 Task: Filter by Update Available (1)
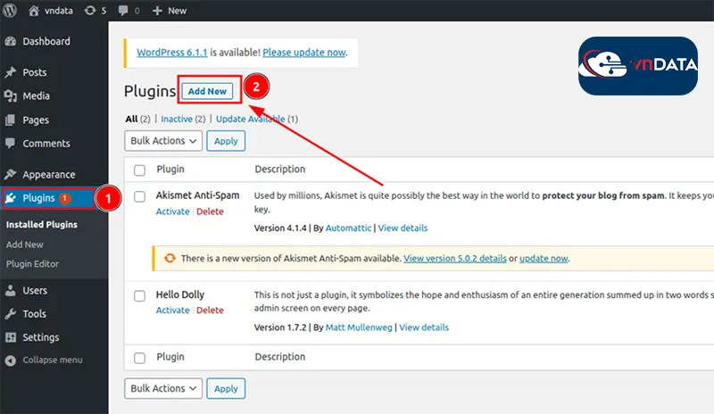coord(257,119)
